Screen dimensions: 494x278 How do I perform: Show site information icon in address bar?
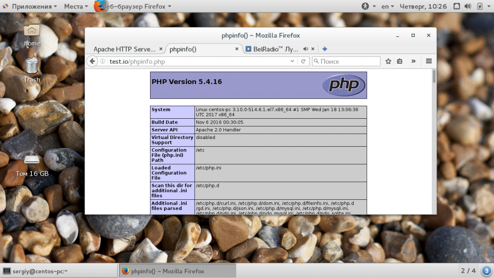pyautogui.click(x=103, y=61)
